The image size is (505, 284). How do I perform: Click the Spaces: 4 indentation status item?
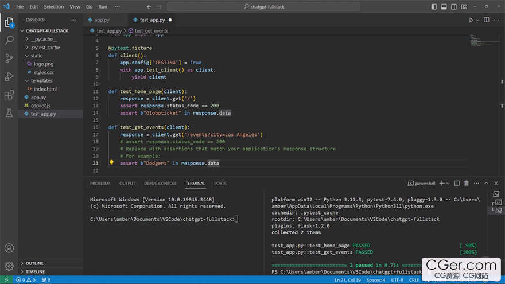[x=376, y=280]
